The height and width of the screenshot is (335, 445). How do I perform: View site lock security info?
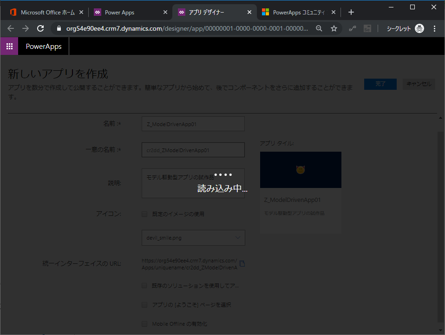coord(59,28)
